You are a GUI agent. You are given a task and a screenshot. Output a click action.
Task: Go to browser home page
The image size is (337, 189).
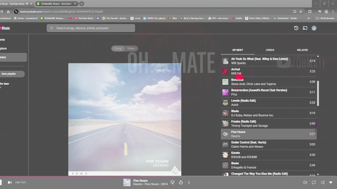point(8,12)
